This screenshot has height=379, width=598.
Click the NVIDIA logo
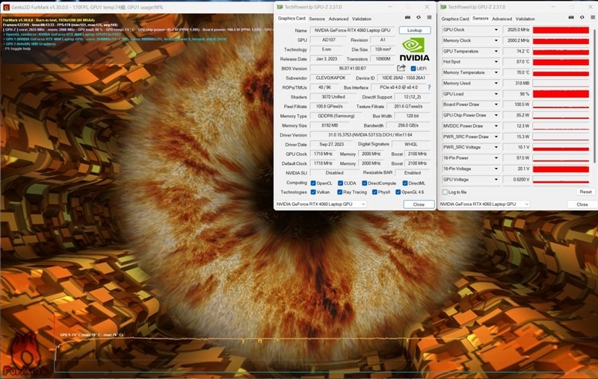[x=414, y=48]
